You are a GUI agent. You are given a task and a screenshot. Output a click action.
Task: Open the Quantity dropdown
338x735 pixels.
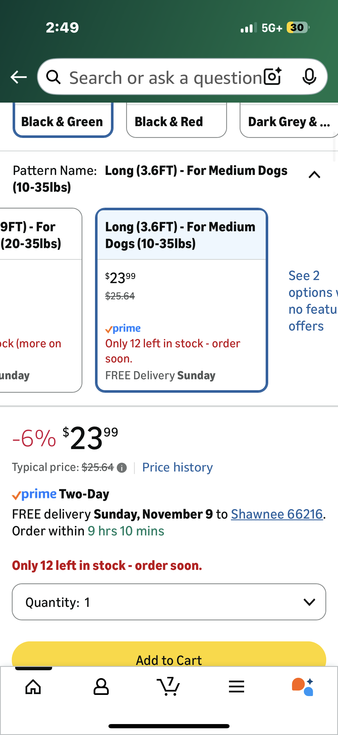click(x=169, y=602)
